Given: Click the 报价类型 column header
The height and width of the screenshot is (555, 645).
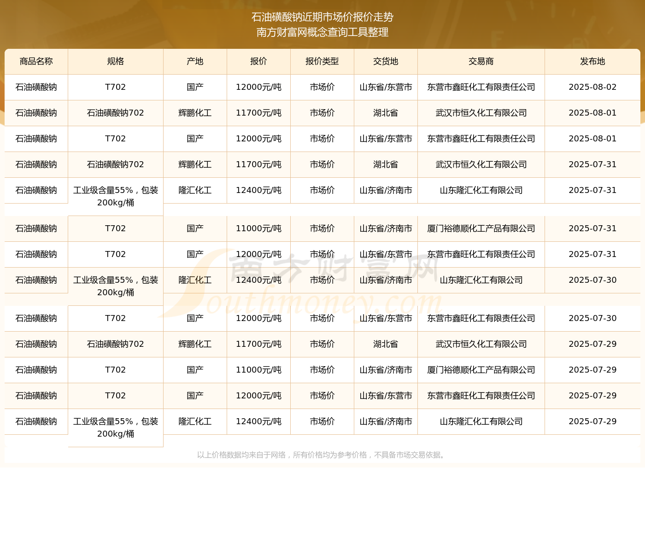Looking at the screenshot, I should (x=322, y=61).
